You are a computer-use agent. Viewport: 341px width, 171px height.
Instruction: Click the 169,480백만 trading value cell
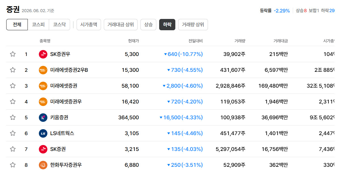[273, 86]
